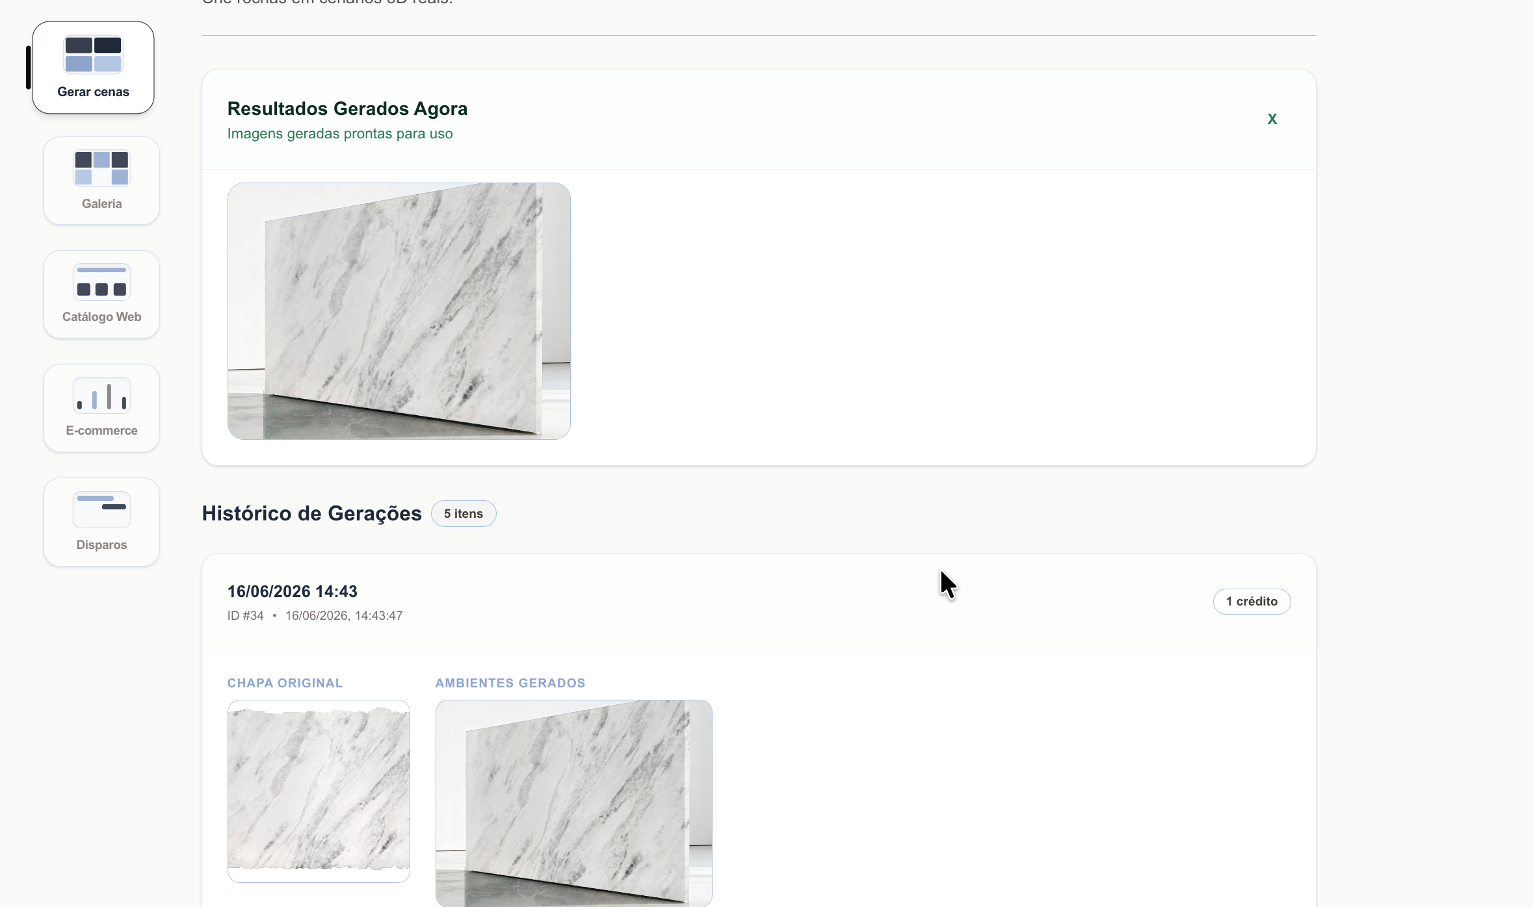This screenshot has height=907, width=1533.
Task: Click the E-commerce label text
Action: tap(101, 430)
